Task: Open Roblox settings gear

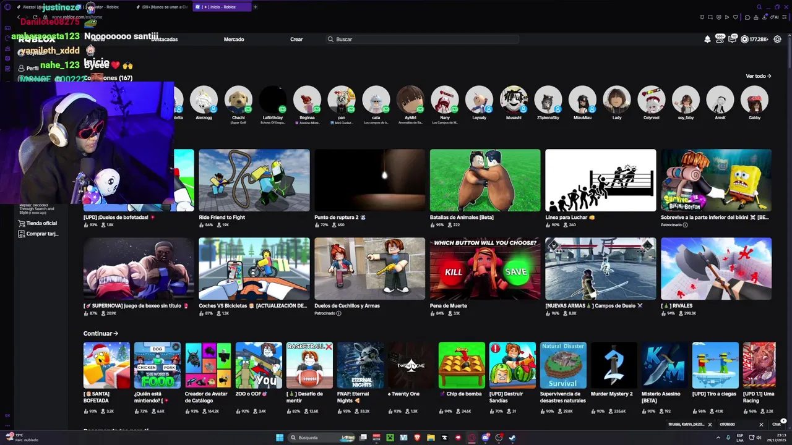Action: click(778, 39)
